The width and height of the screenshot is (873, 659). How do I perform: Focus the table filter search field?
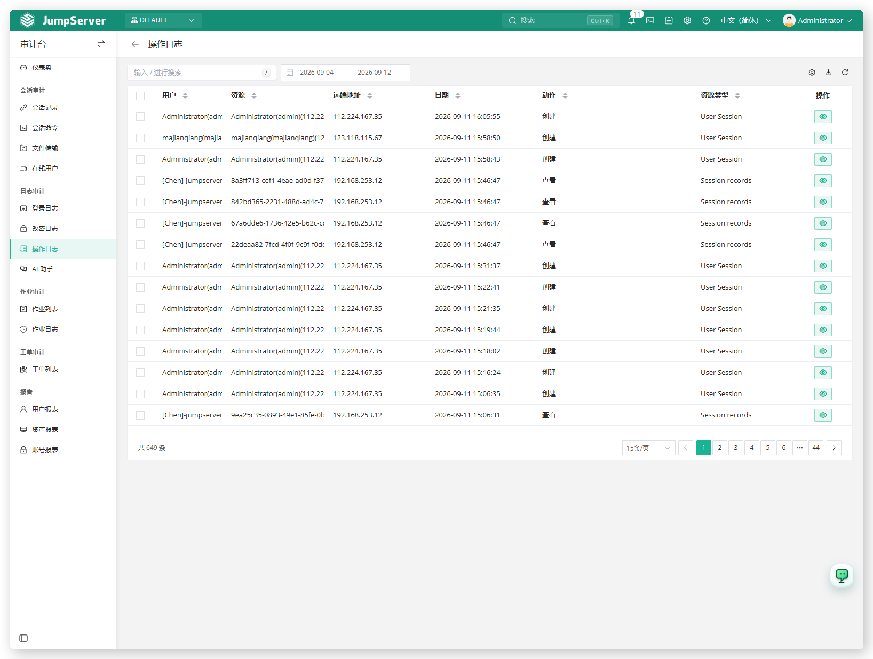point(201,73)
